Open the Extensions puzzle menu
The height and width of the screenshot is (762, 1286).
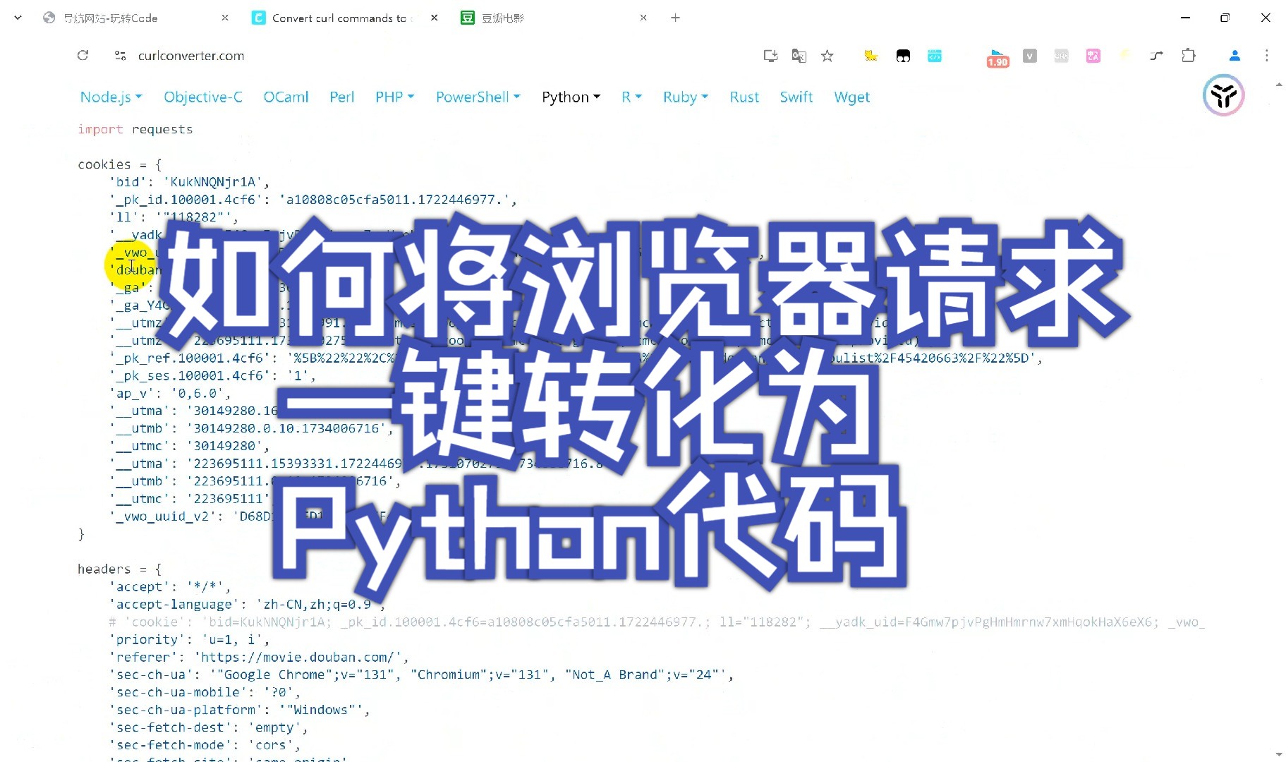tap(1189, 55)
